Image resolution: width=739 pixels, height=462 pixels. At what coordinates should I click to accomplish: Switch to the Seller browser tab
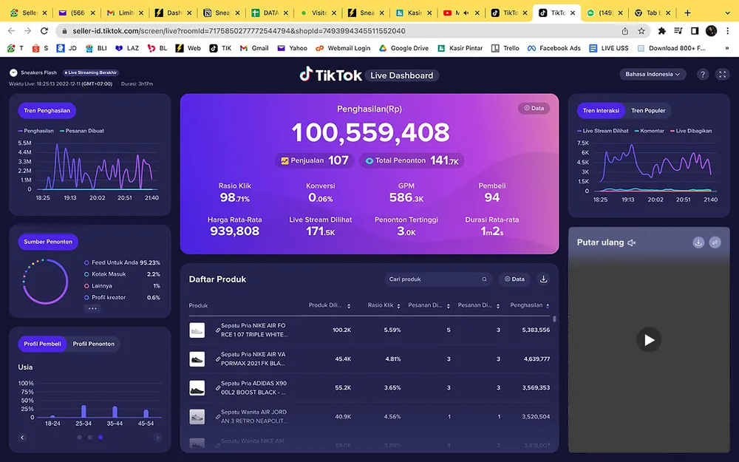point(28,13)
